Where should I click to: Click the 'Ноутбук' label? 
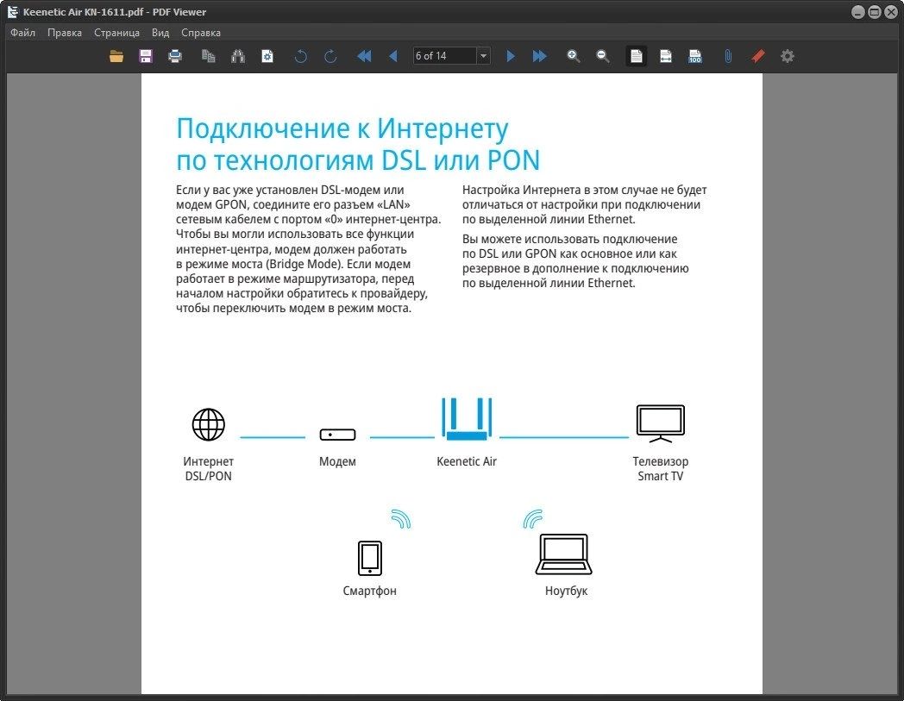(566, 591)
